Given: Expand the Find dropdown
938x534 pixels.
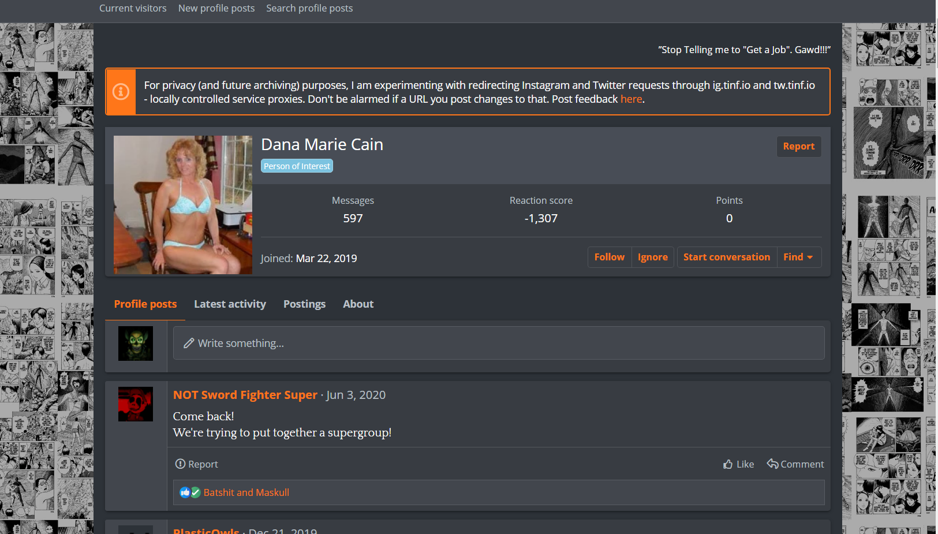Looking at the screenshot, I should point(799,257).
